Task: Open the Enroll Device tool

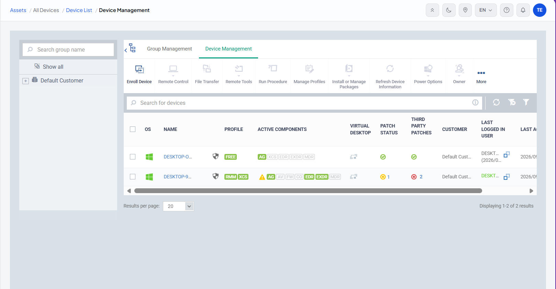Action: (139, 75)
